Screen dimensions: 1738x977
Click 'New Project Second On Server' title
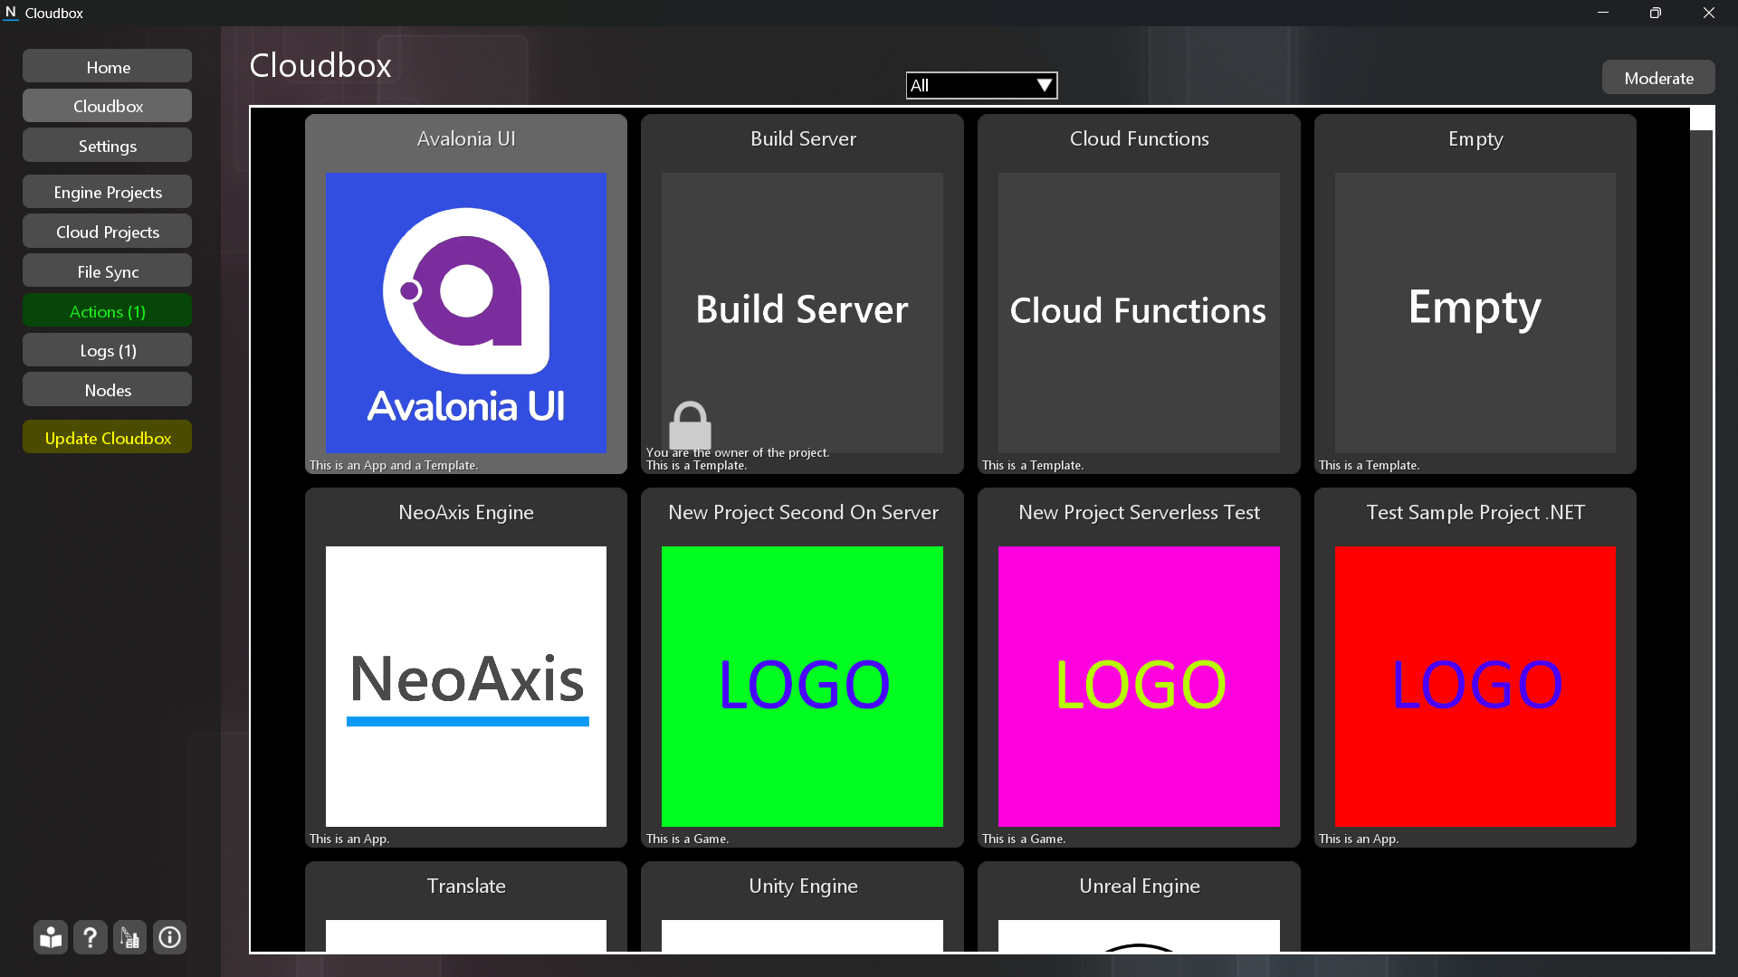click(x=803, y=512)
